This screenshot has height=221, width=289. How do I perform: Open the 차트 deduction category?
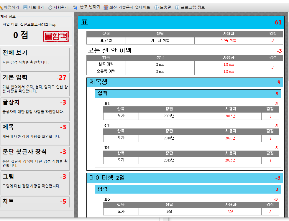coord(35,202)
